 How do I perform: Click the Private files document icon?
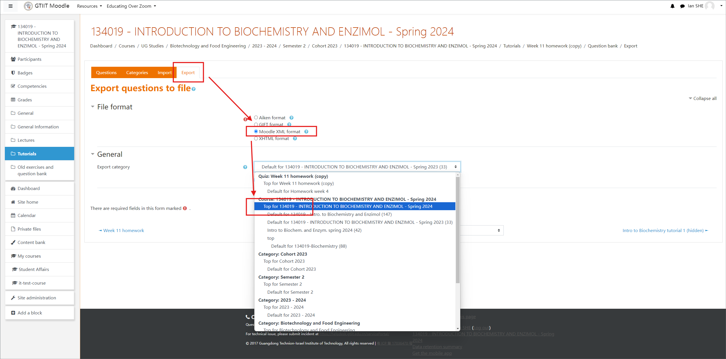pyautogui.click(x=13, y=229)
